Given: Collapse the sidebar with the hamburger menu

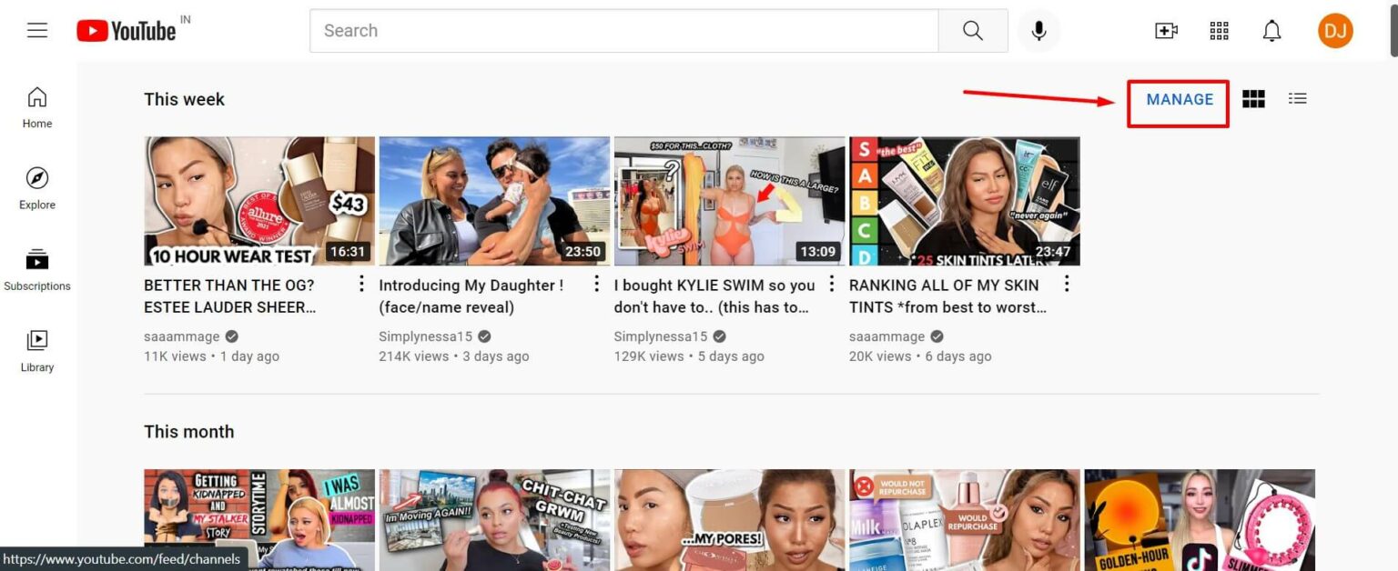Looking at the screenshot, I should tap(36, 29).
